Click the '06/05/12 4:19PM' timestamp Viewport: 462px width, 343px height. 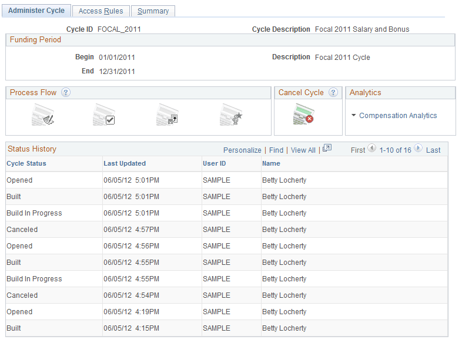click(x=131, y=312)
